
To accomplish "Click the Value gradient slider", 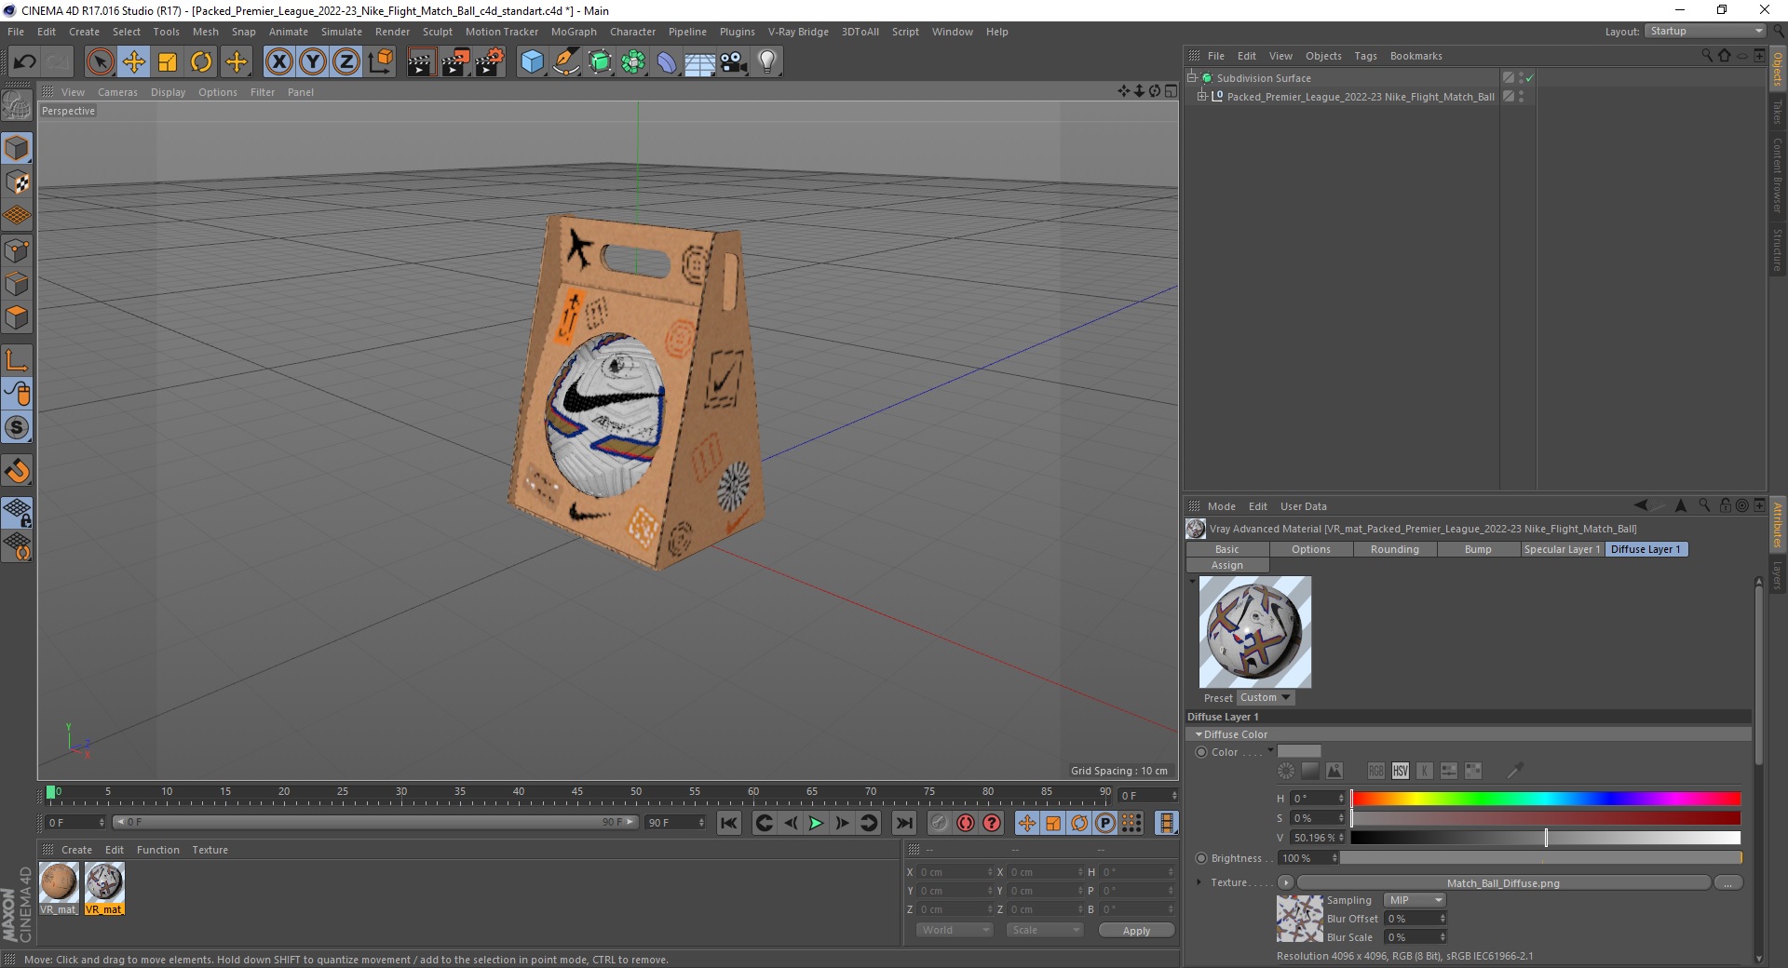I will click(x=1546, y=838).
